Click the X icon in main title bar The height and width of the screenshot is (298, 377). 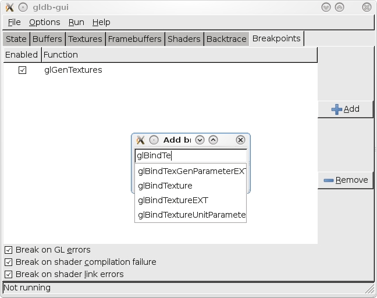[9, 7]
